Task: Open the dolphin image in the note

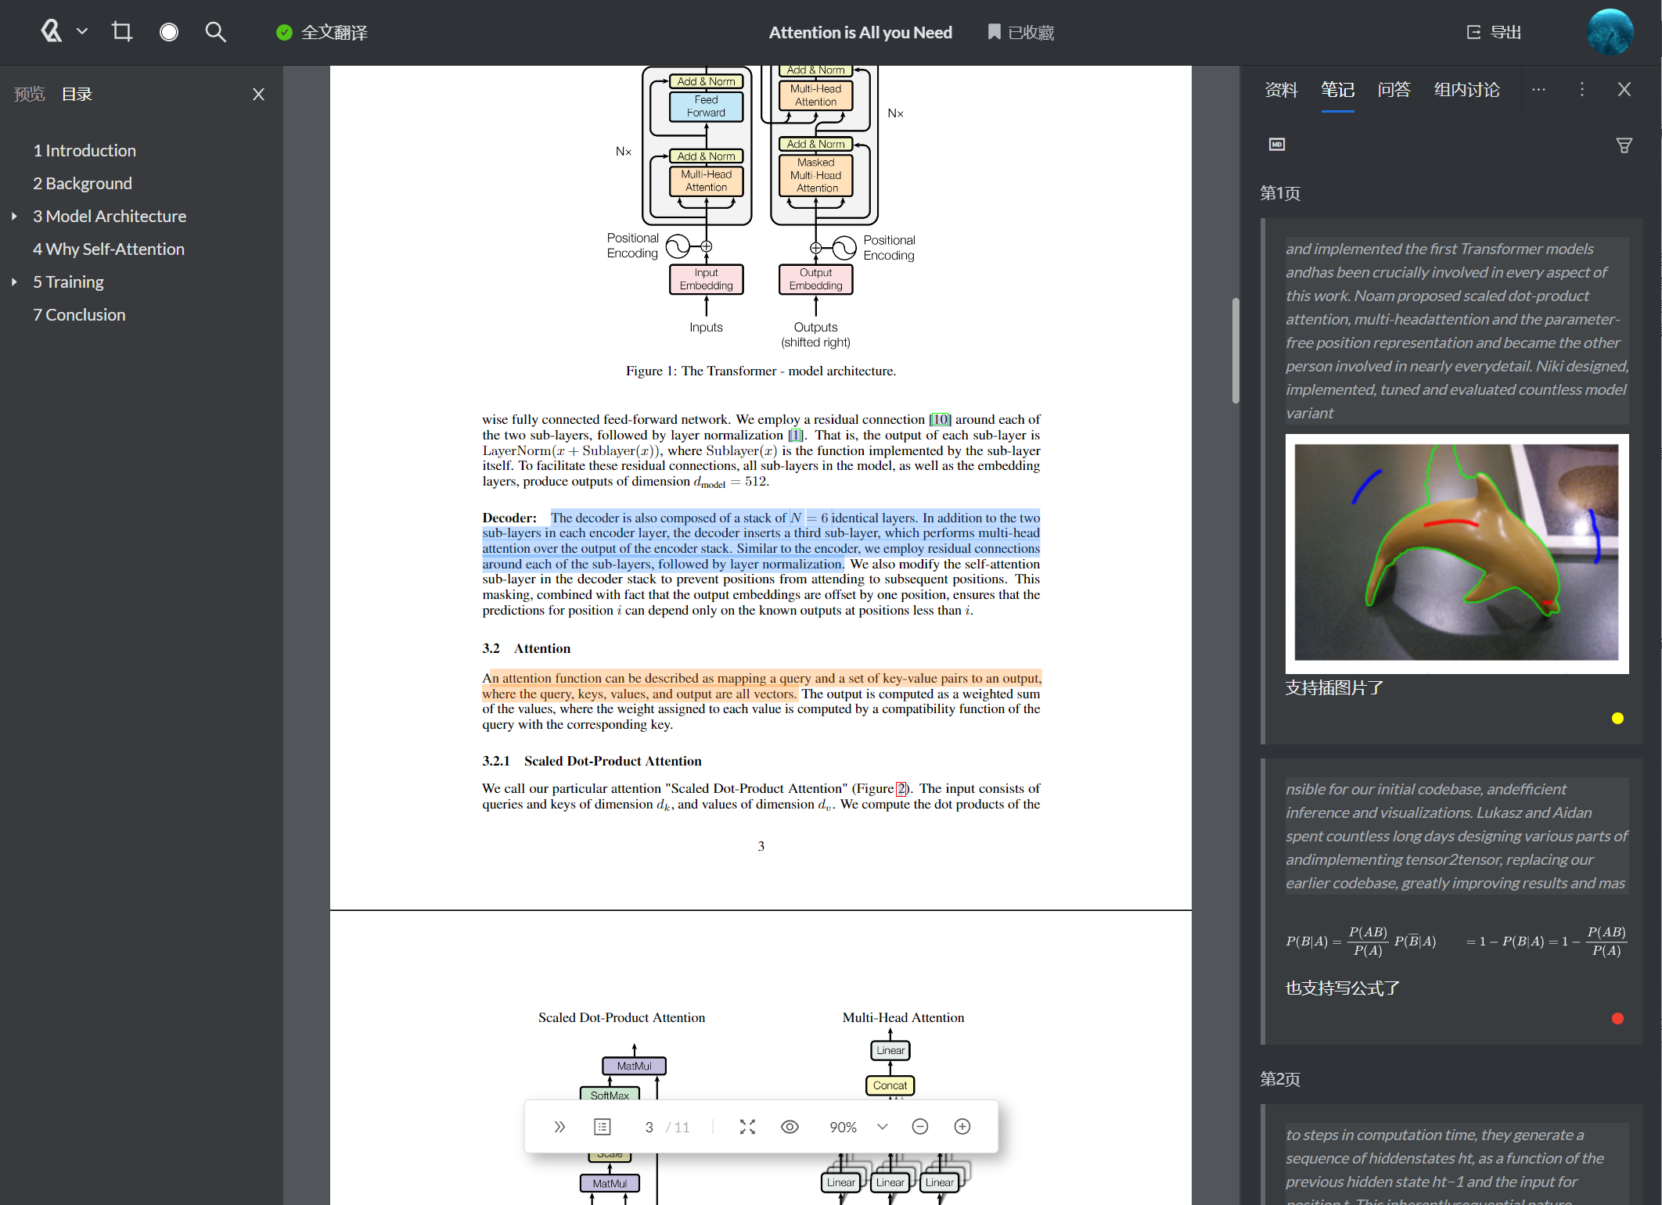Action: (x=1456, y=553)
